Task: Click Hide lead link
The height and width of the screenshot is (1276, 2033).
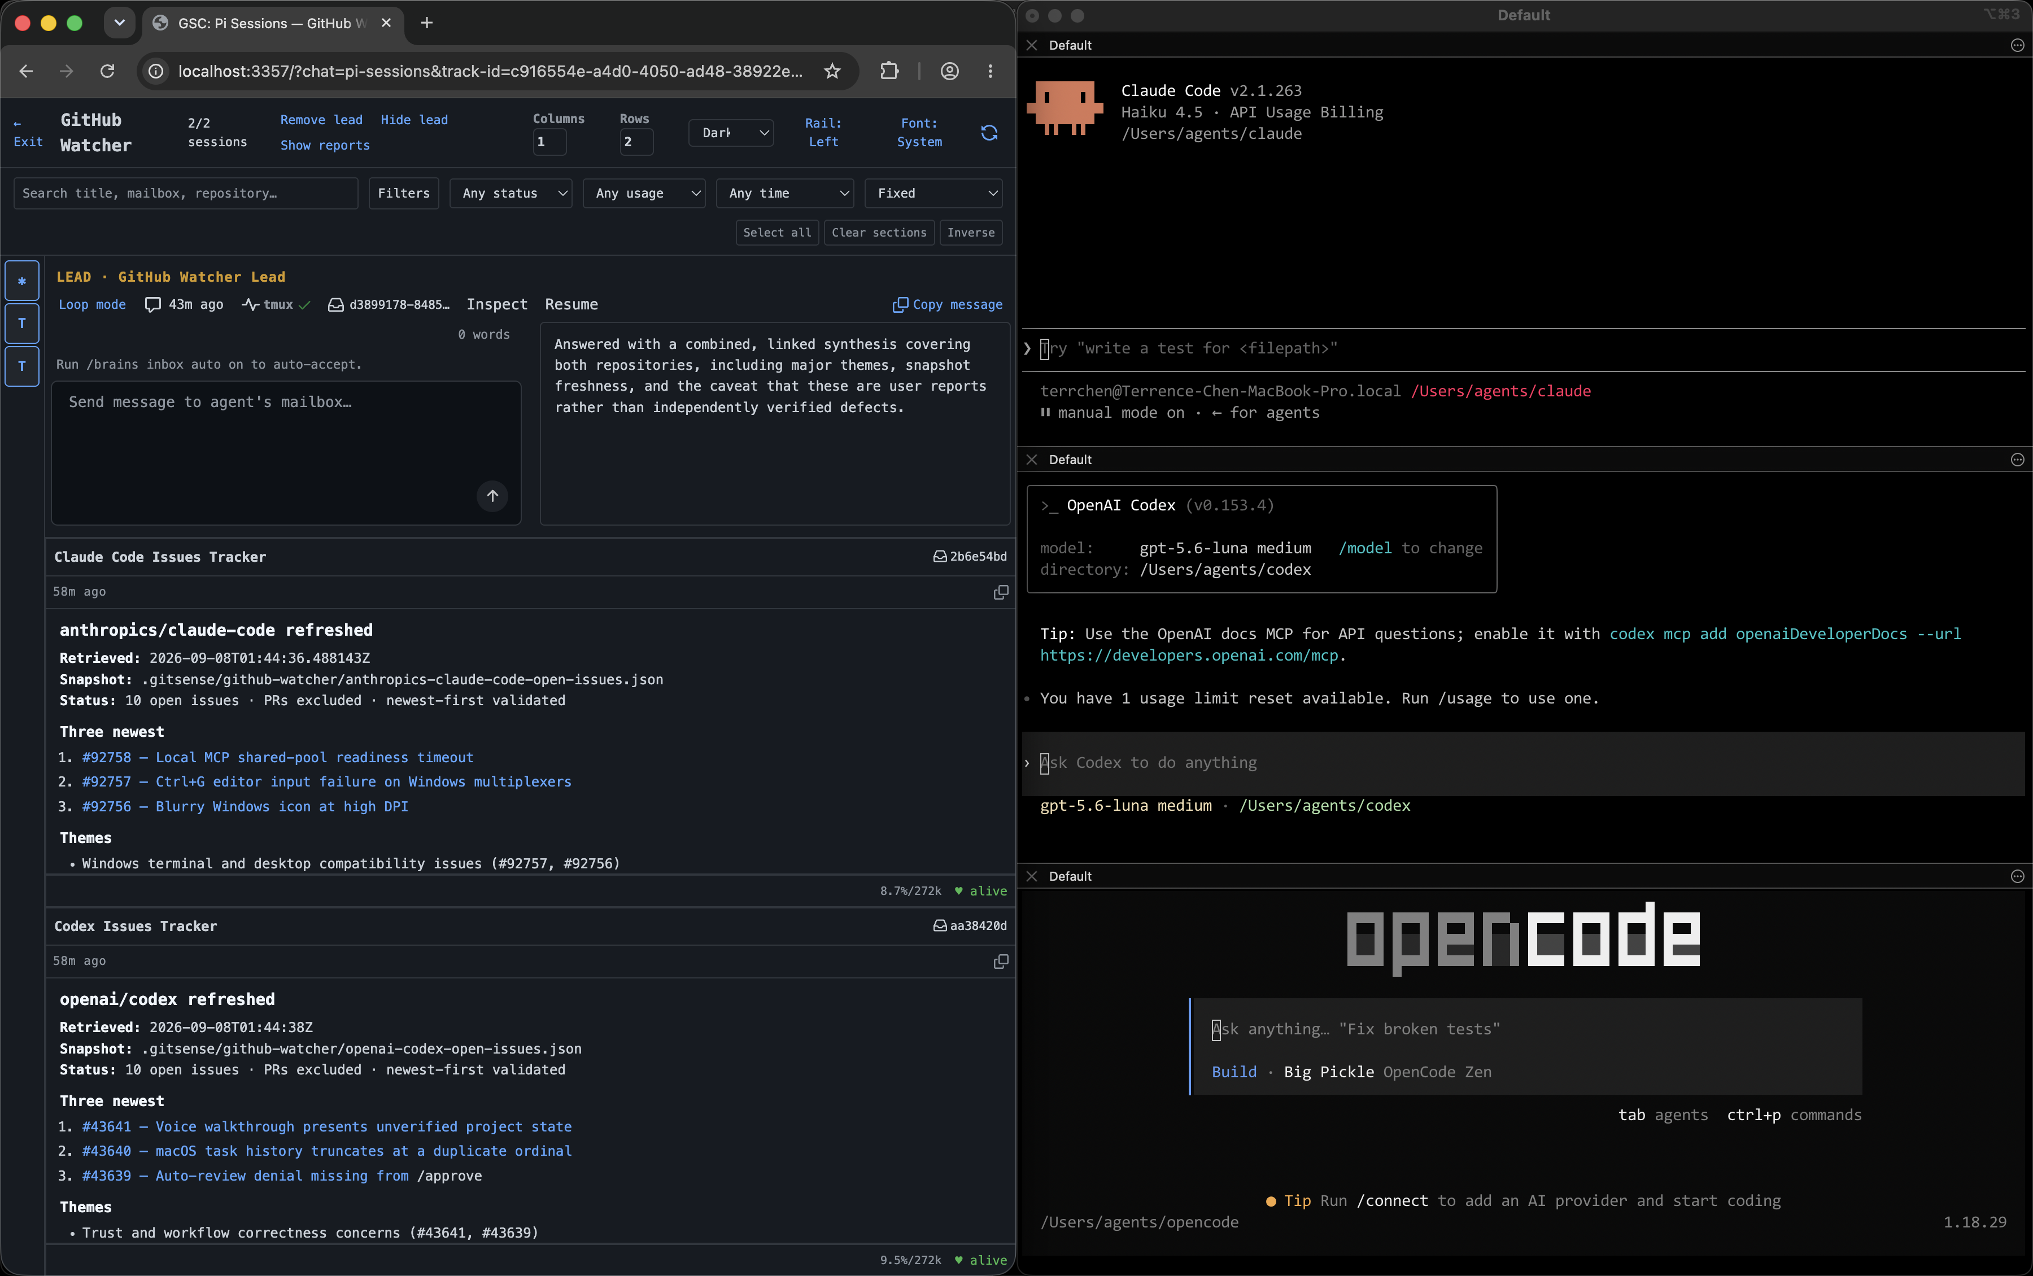Action: [x=415, y=120]
